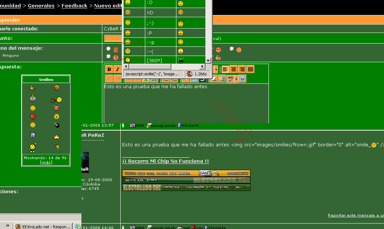Click the frown smiley beside :-( in popup
The image size is (384, 229).
point(128,51)
